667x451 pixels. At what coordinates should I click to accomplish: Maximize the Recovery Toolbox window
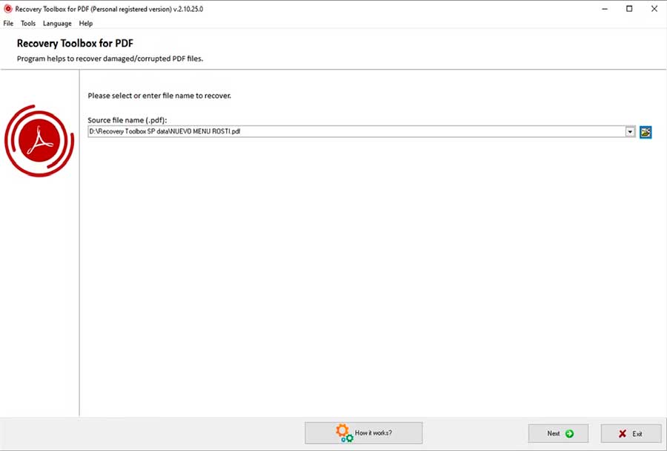pyautogui.click(x=629, y=9)
